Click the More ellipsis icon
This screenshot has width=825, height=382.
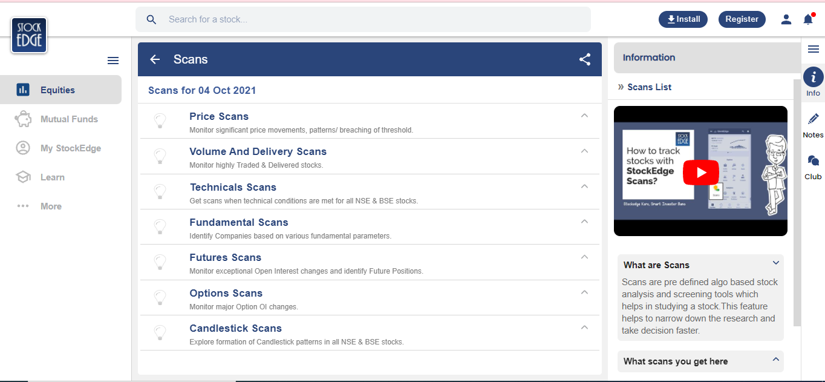pos(23,206)
